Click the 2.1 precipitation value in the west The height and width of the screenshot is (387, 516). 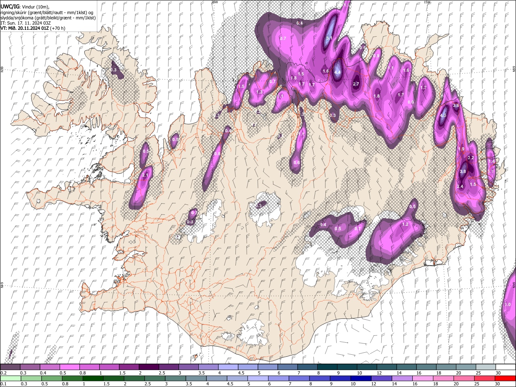click(x=145, y=175)
